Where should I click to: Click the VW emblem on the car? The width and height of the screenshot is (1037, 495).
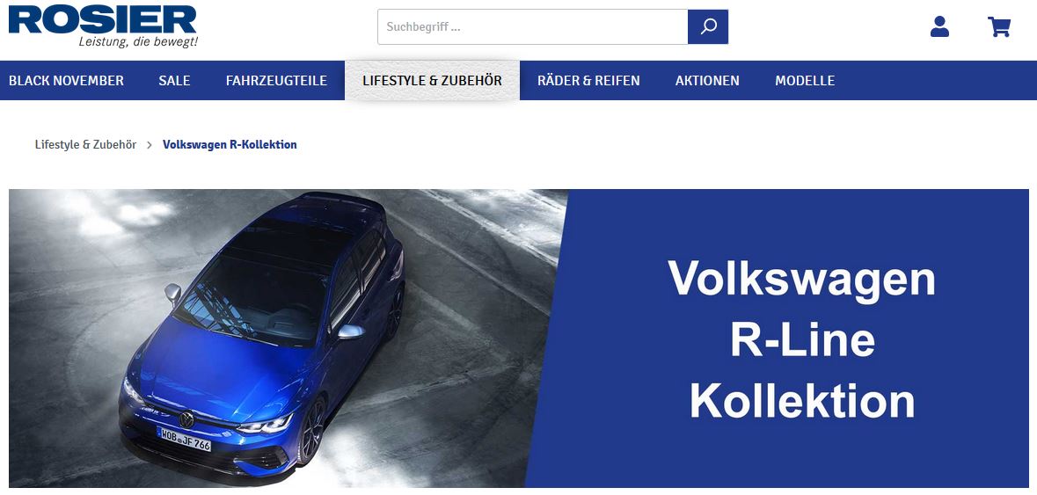tap(186, 419)
